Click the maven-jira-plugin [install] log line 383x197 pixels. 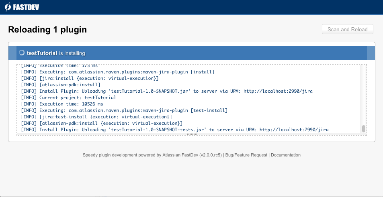tap(117, 72)
